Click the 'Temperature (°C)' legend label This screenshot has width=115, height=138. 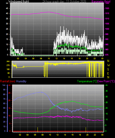(87, 81)
